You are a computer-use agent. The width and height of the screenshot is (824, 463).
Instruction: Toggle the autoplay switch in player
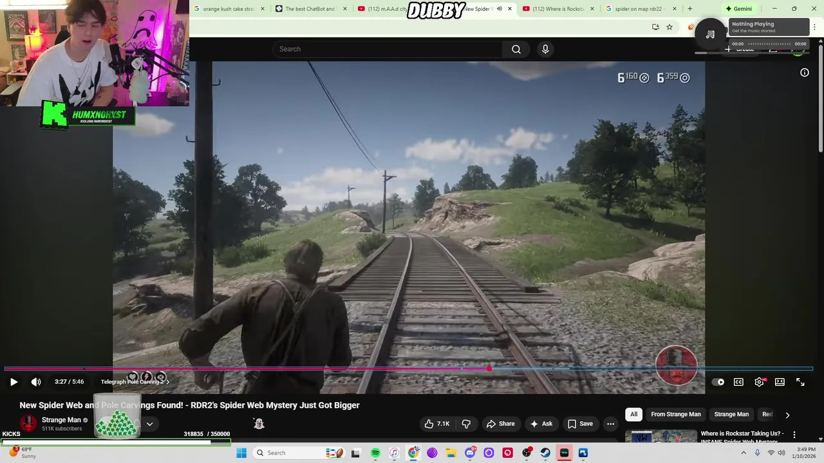(718, 382)
